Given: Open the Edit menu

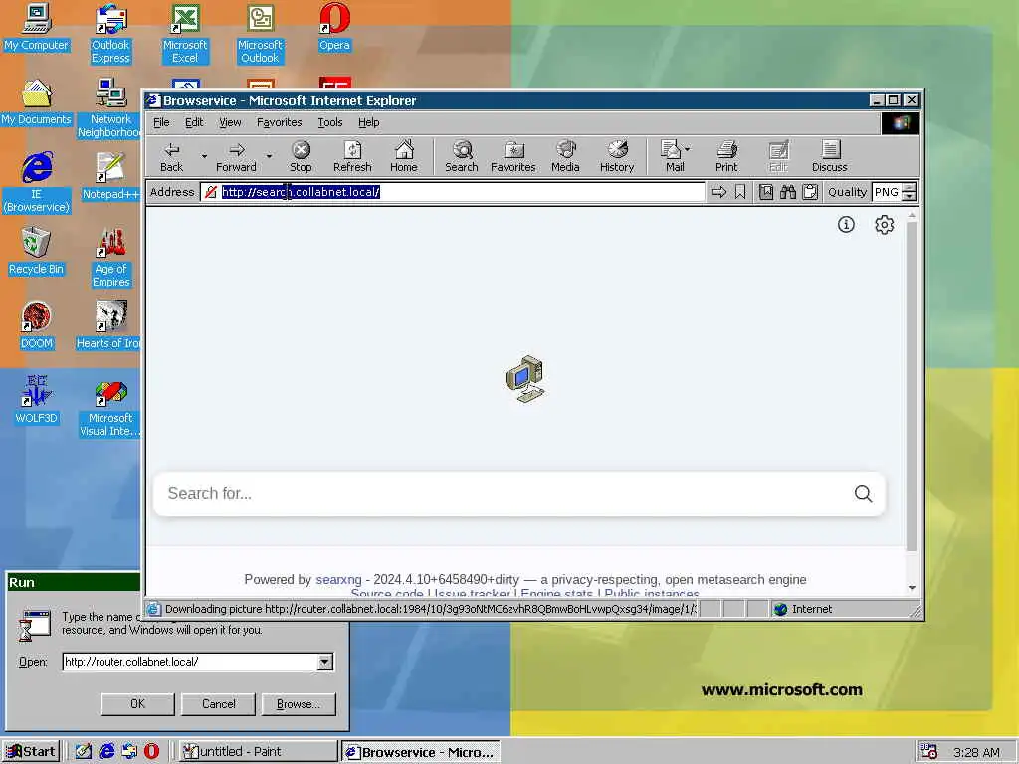Looking at the screenshot, I should (194, 122).
